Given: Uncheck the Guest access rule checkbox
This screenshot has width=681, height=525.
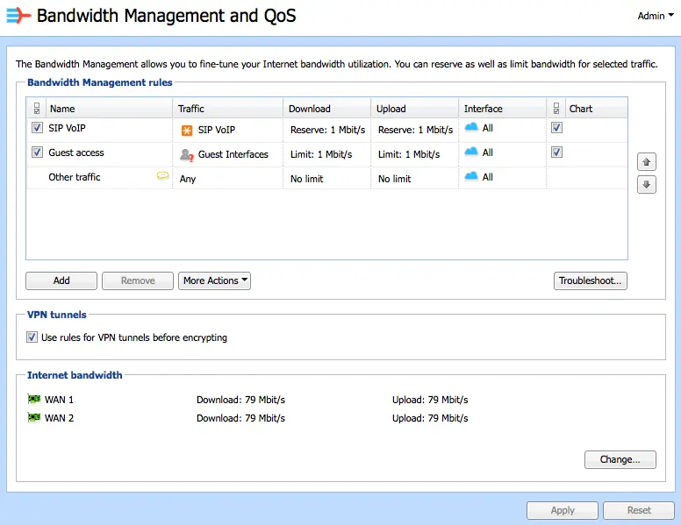Looking at the screenshot, I should (37, 152).
